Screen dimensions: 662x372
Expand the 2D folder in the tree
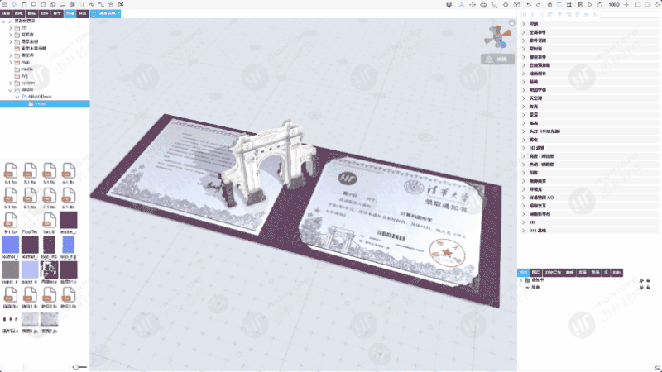pyautogui.click(x=11, y=28)
